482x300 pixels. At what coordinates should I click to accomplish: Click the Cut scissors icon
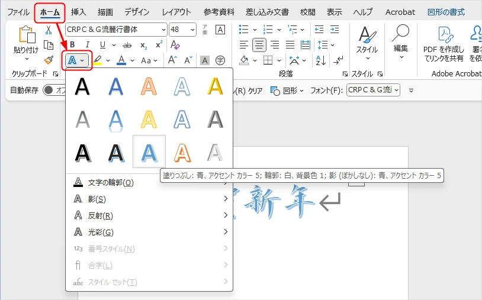pos(49,30)
